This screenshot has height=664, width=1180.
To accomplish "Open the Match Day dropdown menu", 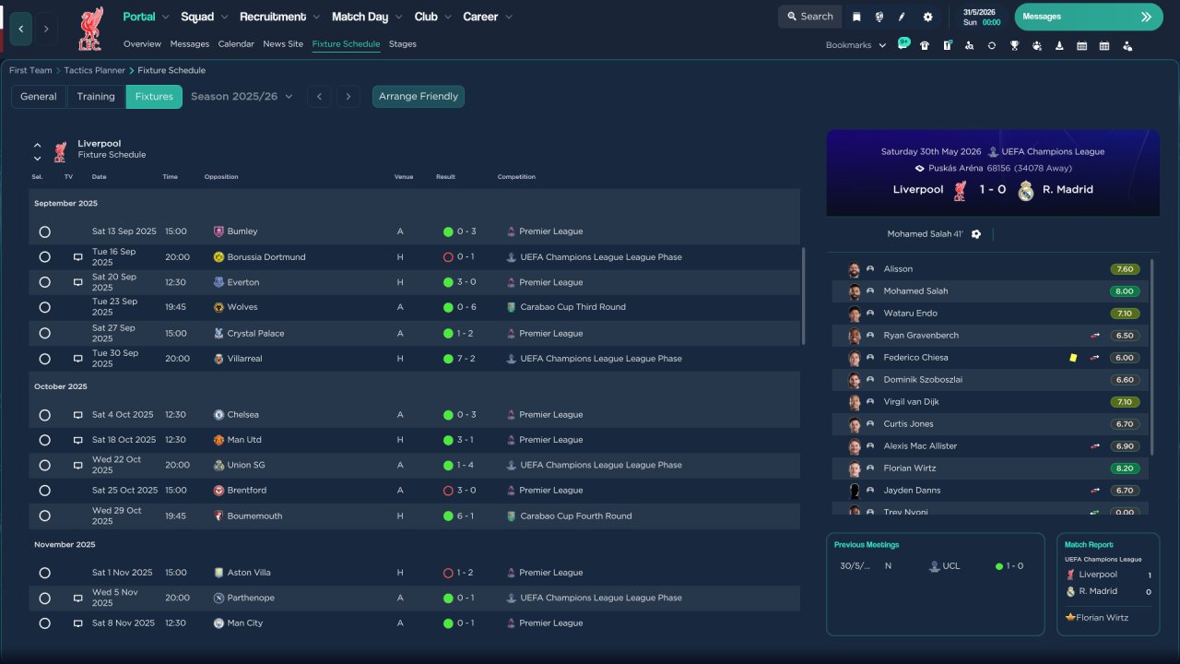I will (x=367, y=17).
